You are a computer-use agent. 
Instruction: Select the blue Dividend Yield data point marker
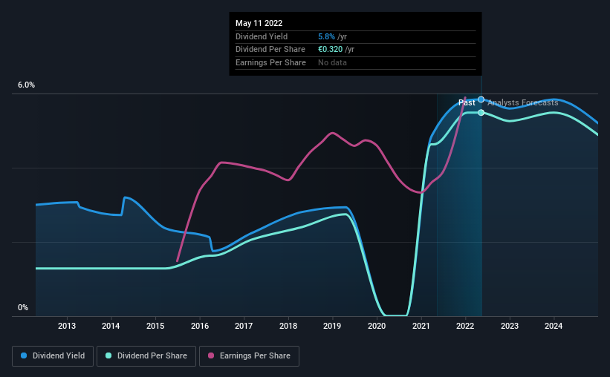(x=481, y=99)
